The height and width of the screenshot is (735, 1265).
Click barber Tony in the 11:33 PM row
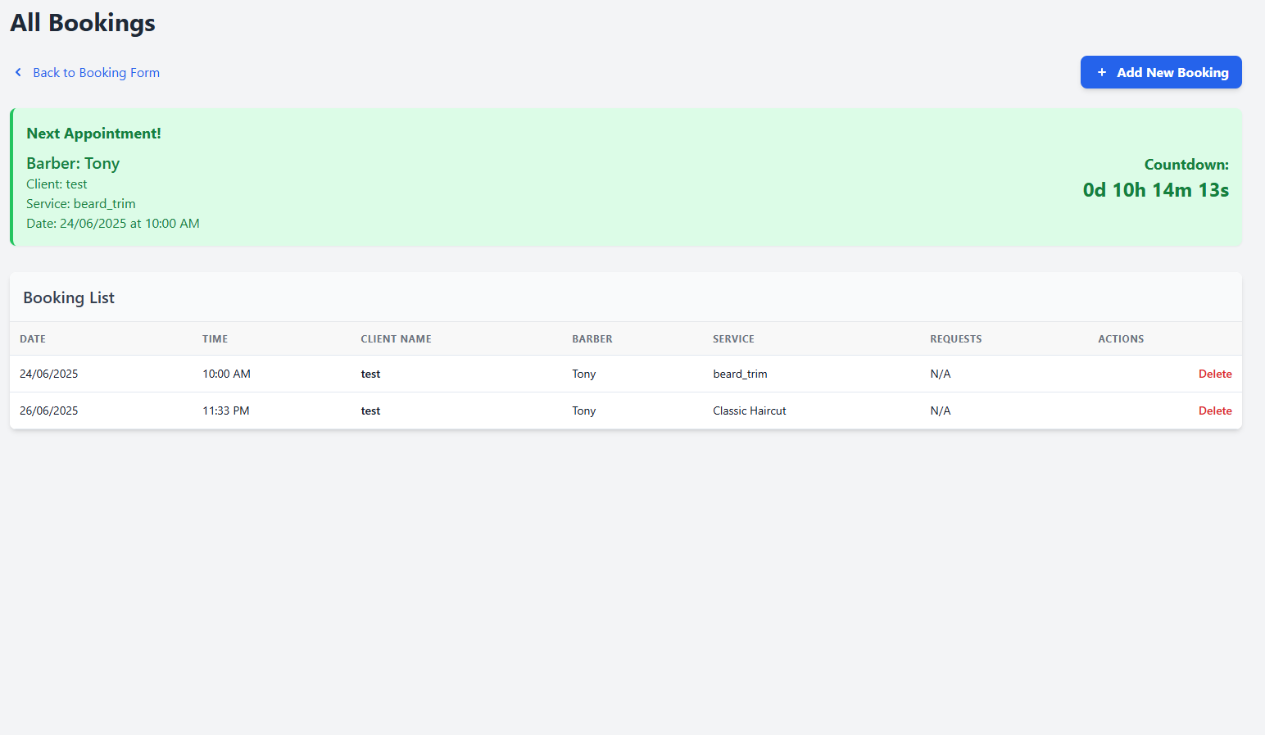(x=584, y=411)
